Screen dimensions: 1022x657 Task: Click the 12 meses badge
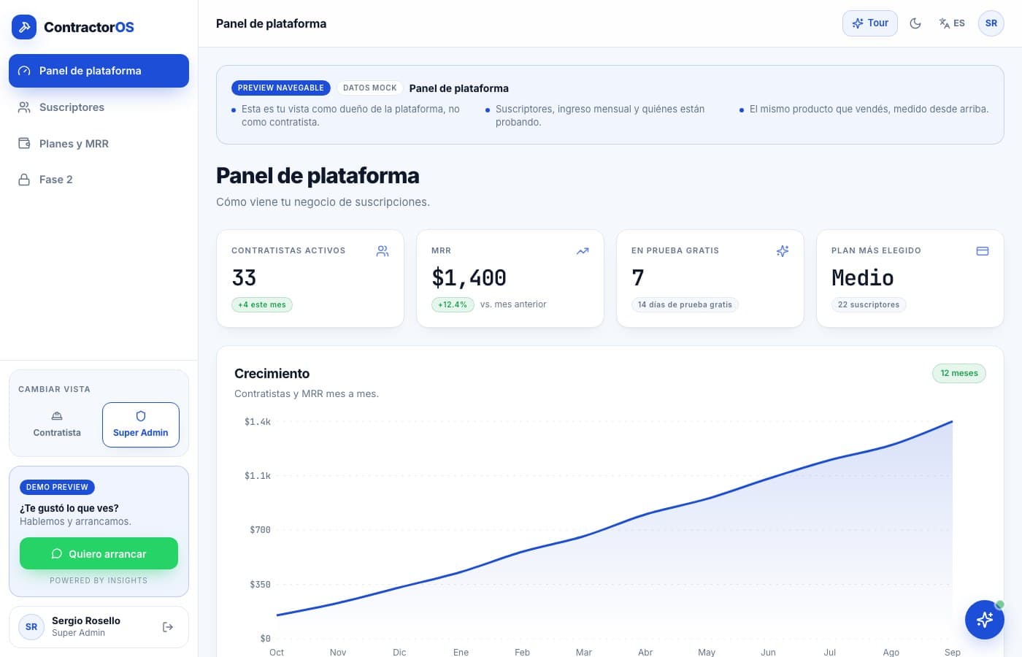959,373
